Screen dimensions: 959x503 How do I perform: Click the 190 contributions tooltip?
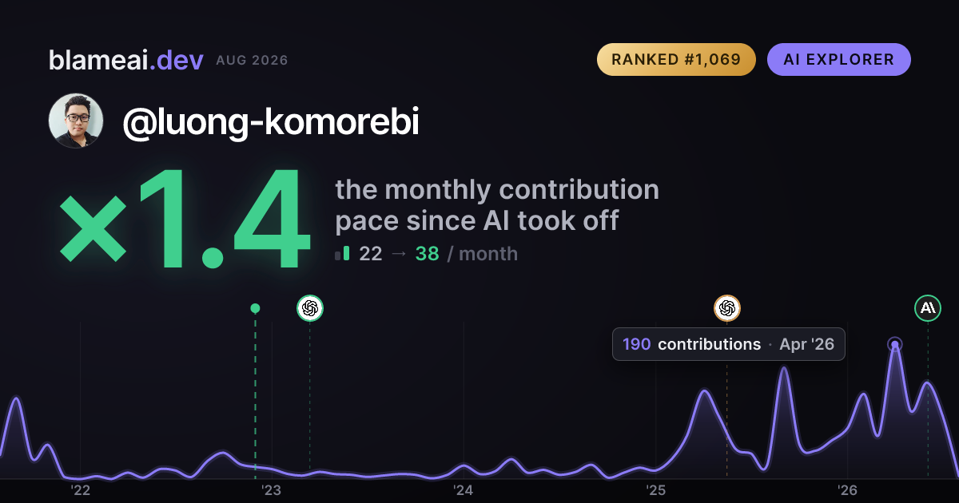(728, 344)
